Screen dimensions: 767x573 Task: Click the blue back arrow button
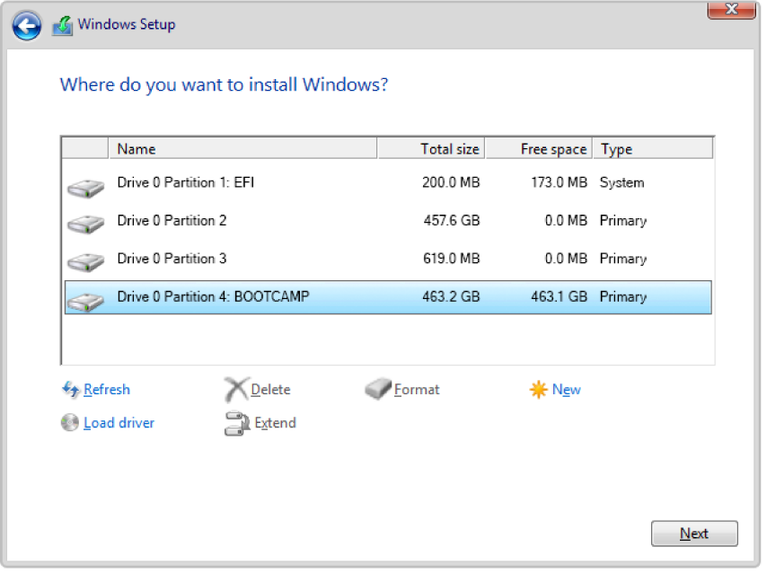[x=27, y=25]
